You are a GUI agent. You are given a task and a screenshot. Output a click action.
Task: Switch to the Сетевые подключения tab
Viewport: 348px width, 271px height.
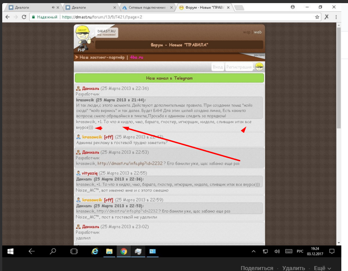click(x=145, y=8)
